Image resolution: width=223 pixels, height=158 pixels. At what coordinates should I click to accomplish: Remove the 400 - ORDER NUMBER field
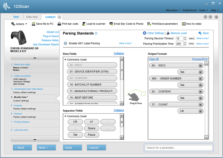tap(201, 79)
